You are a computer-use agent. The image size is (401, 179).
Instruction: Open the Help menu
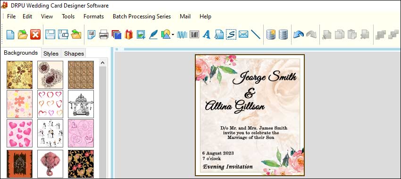point(205,16)
